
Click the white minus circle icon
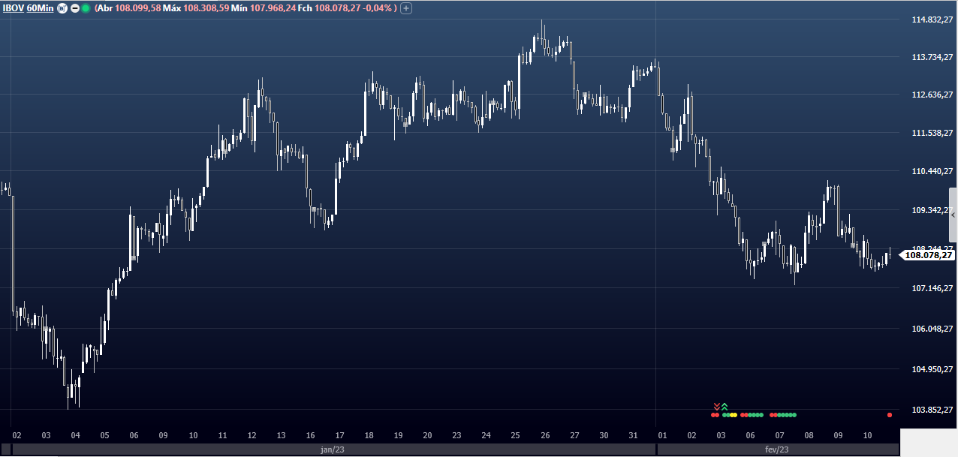74,8
